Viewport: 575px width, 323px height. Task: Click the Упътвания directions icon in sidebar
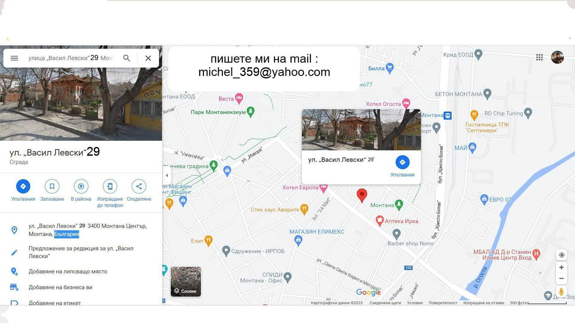23,186
